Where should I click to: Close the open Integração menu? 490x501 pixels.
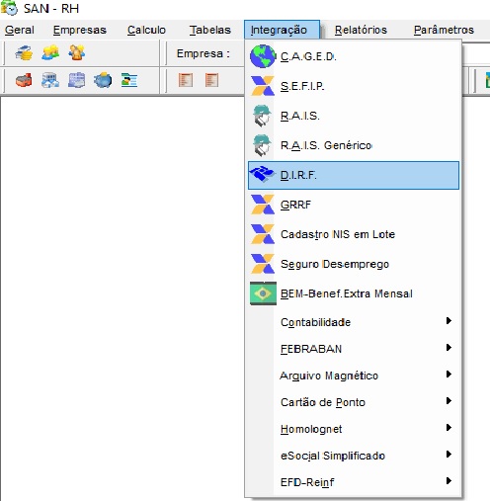[282, 30]
